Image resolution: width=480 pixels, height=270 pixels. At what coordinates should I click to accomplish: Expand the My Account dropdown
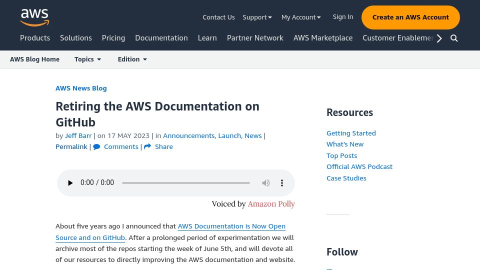click(x=301, y=17)
